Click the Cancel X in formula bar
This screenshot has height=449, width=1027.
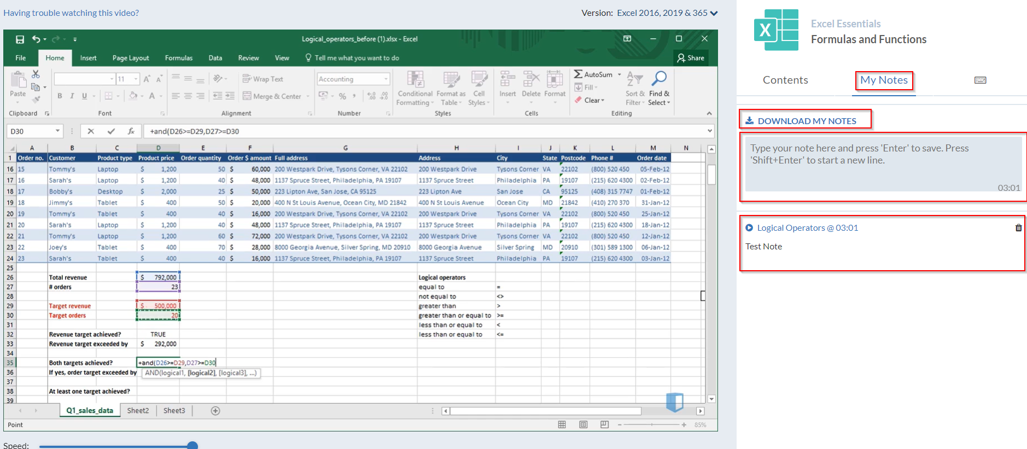pos(91,131)
